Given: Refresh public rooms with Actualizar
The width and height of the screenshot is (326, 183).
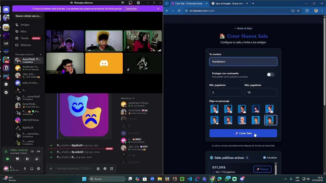Looking at the screenshot, I should pyautogui.click(x=270, y=158).
